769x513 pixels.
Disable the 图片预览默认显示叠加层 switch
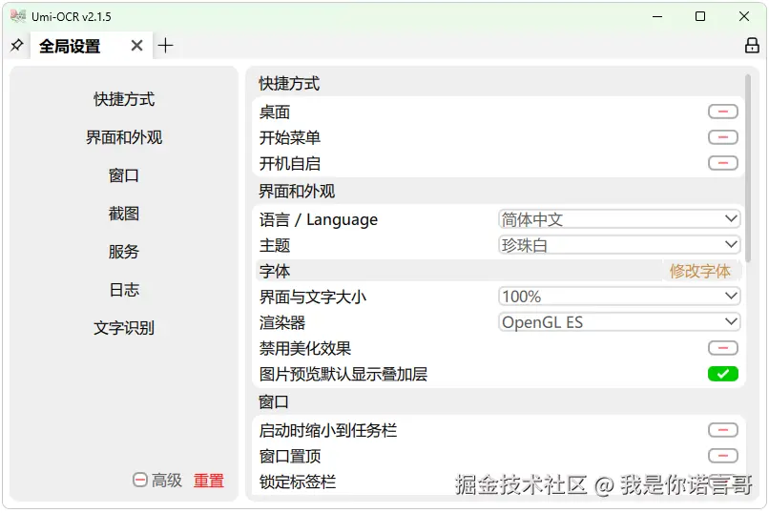722,374
